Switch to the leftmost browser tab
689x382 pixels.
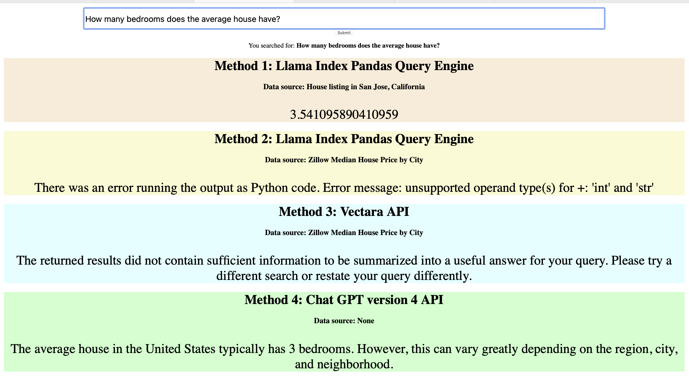click(x=47, y=1)
